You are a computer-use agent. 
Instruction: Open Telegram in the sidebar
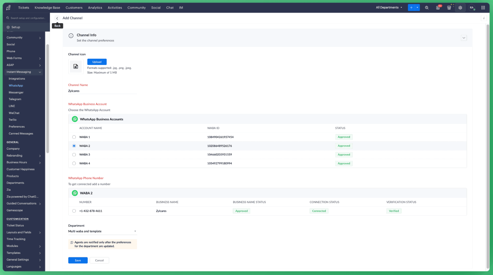click(15, 99)
